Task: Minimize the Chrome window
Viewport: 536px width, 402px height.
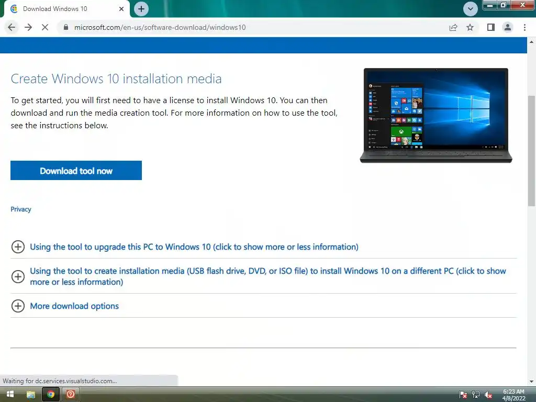Action: (490, 5)
